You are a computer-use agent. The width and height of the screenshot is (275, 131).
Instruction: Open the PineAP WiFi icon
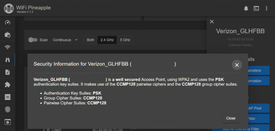click(8, 47)
